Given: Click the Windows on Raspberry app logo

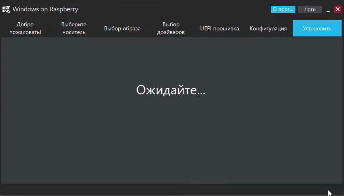Looking at the screenshot, I should [6, 9].
